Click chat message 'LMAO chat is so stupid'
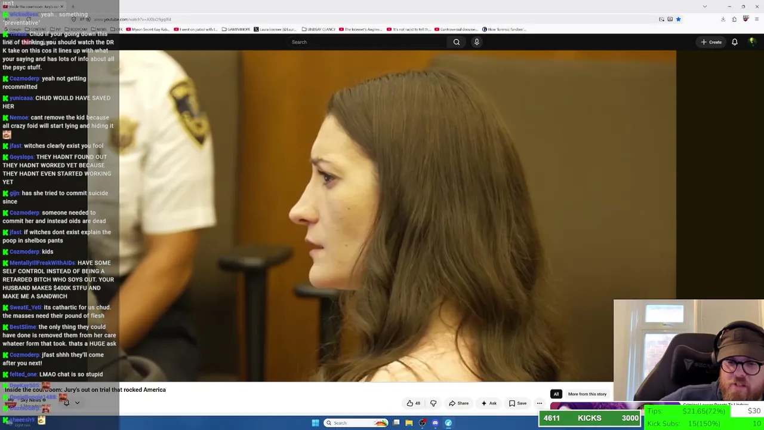Screen dimensions: 764x430 (x=71, y=374)
